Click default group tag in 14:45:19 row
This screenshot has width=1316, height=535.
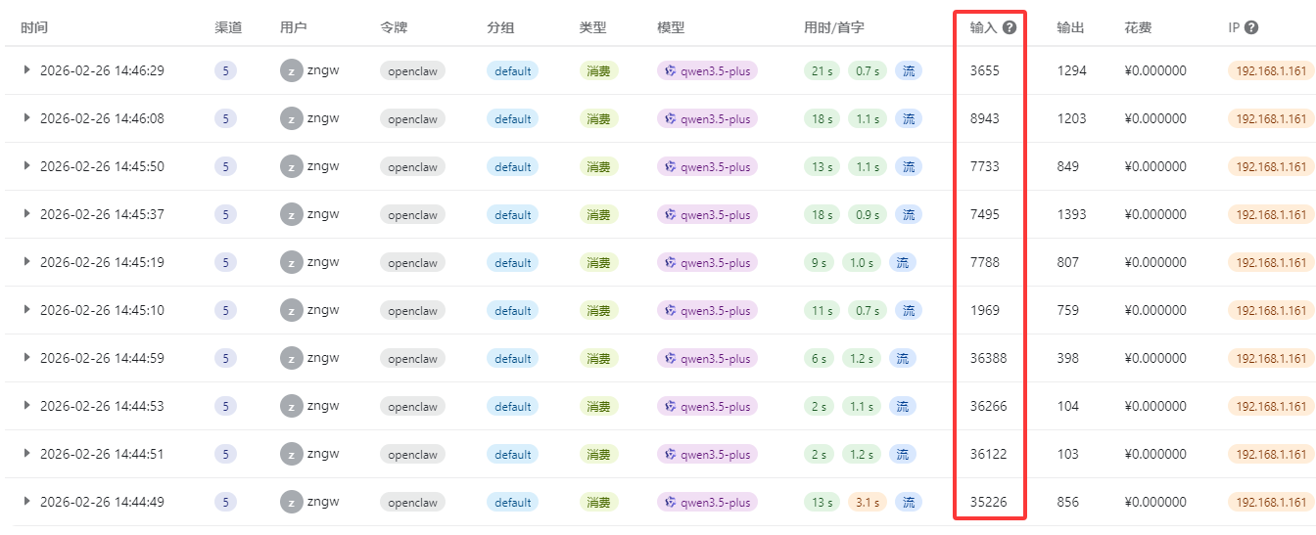(512, 262)
